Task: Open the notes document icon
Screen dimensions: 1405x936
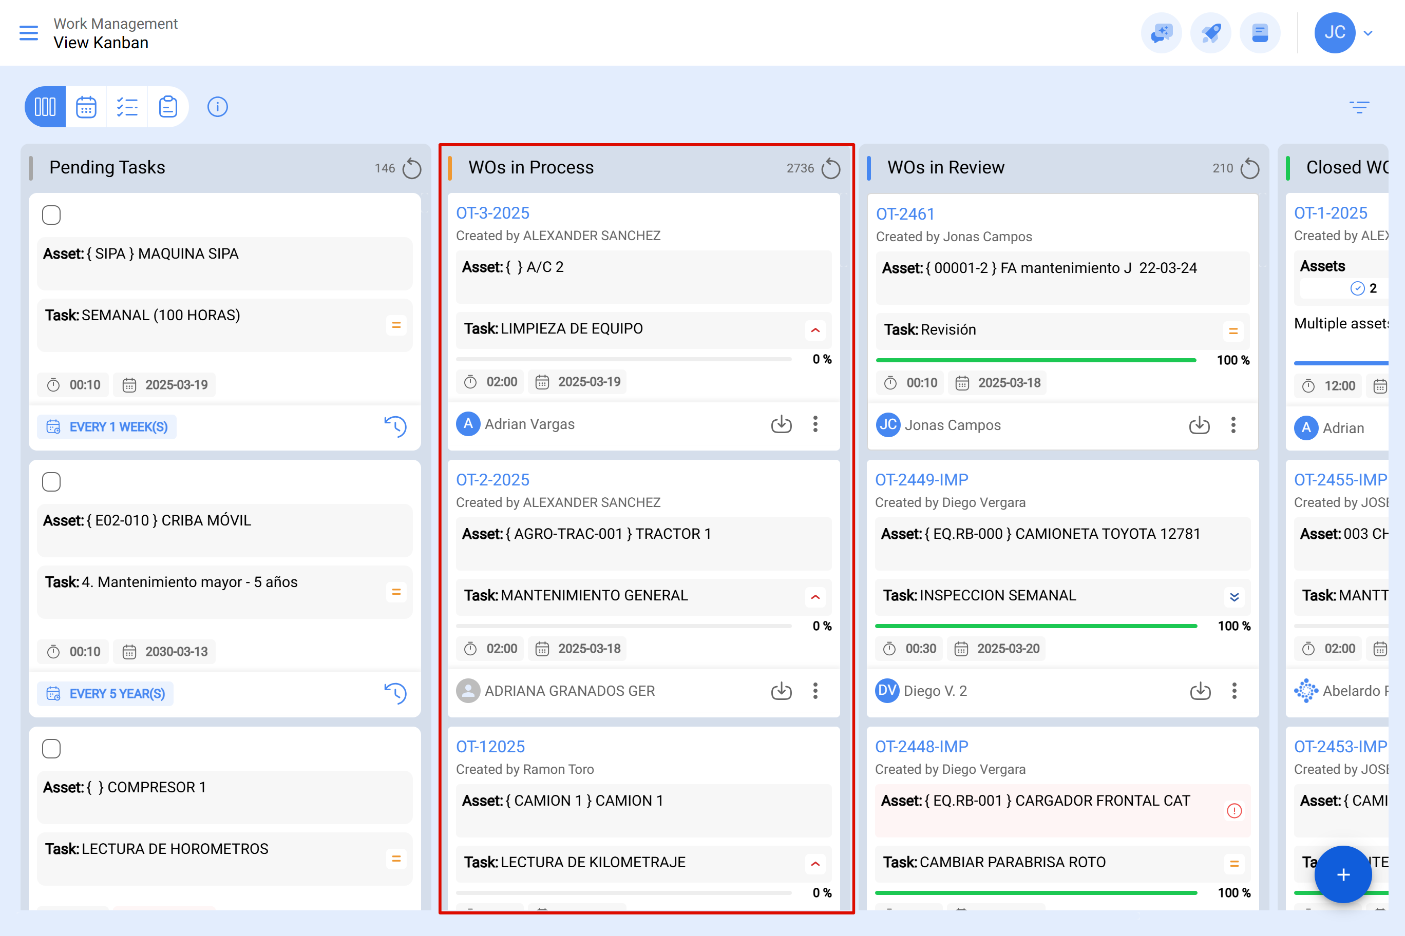Action: (x=1260, y=33)
